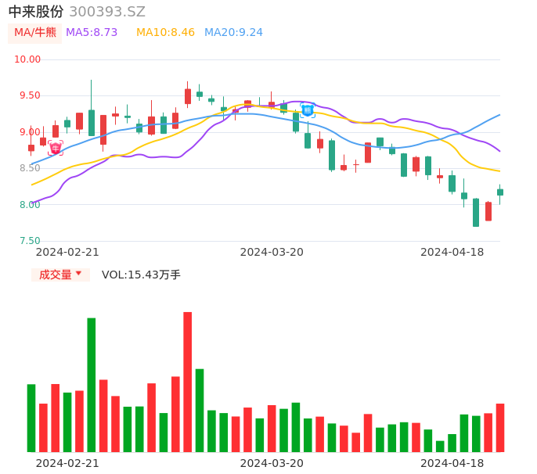Click the 10.00 price axis label

click(27, 59)
